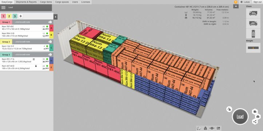Switch to the top-down truck view
The image size is (263, 131).
pyautogui.click(x=253, y=33)
